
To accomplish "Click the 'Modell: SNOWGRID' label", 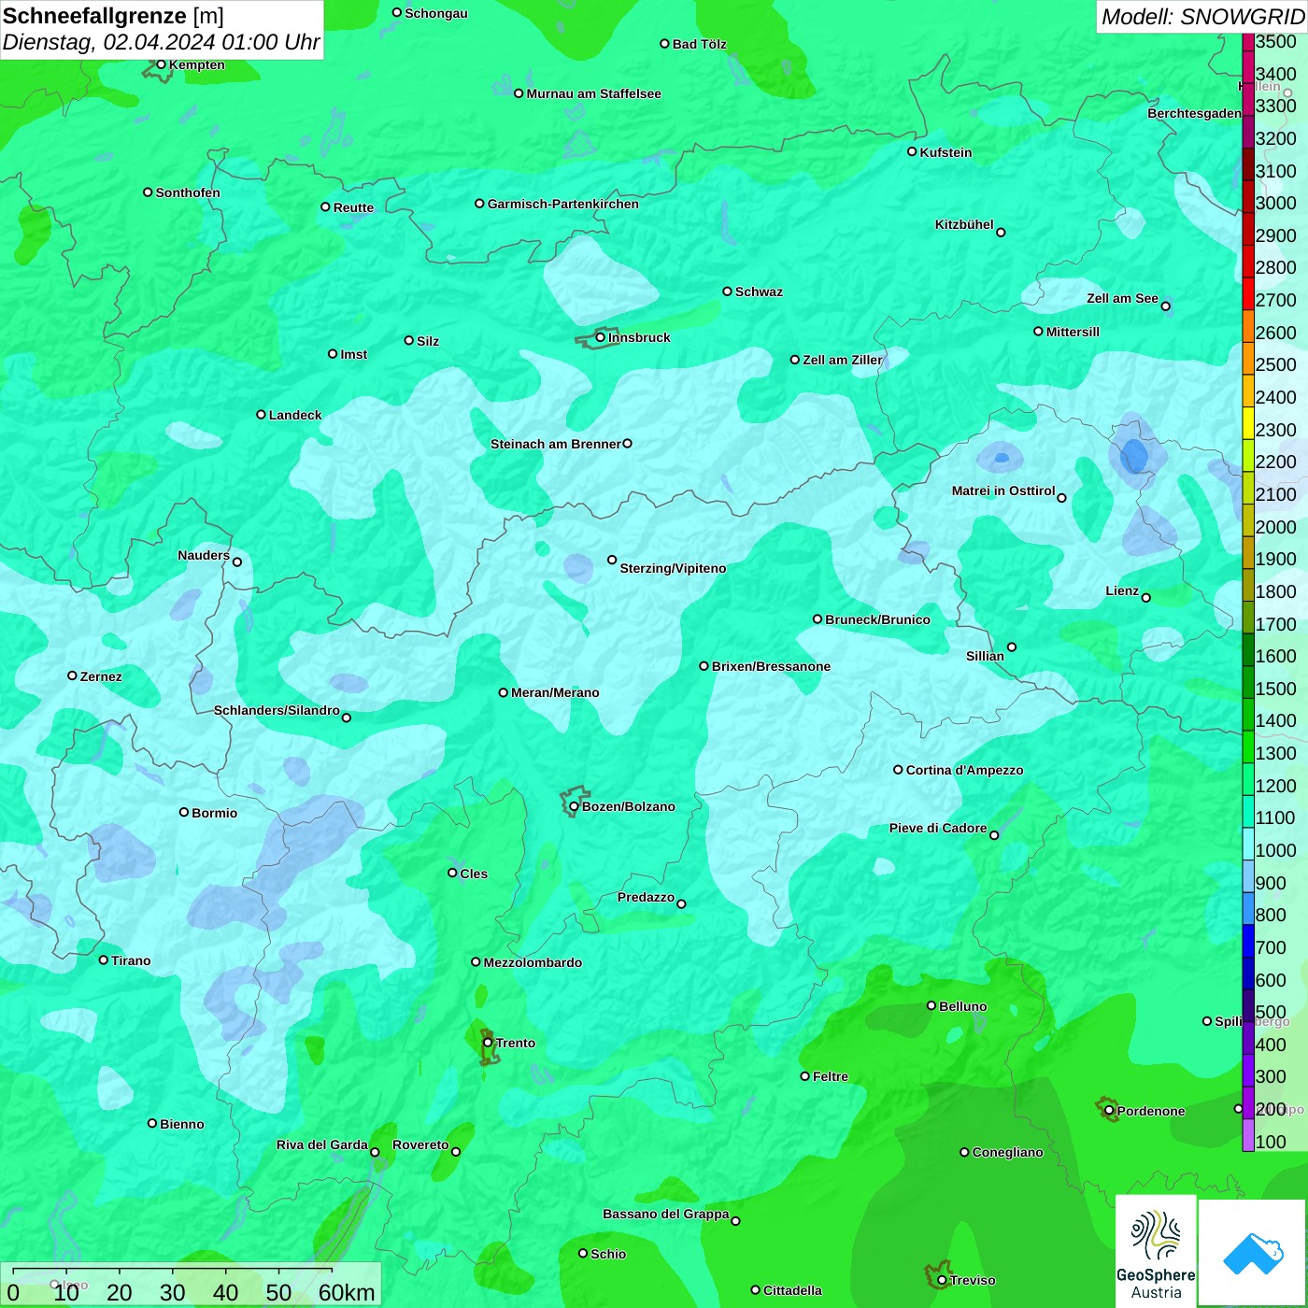I will pyautogui.click(x=1202, y=17).
